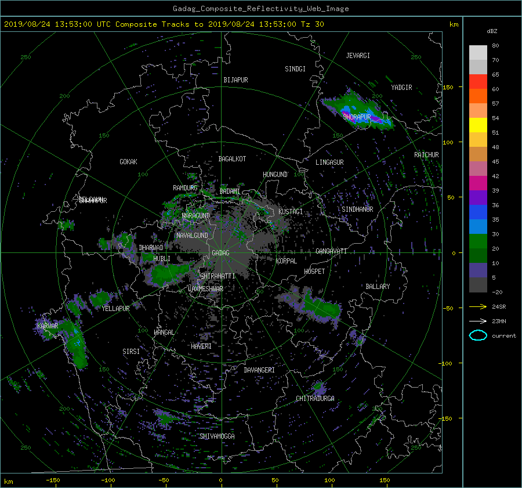The width and height of the screenshot is (522, 488).
Task: Click the SHORAPUR city label
Action: point(357,117)
